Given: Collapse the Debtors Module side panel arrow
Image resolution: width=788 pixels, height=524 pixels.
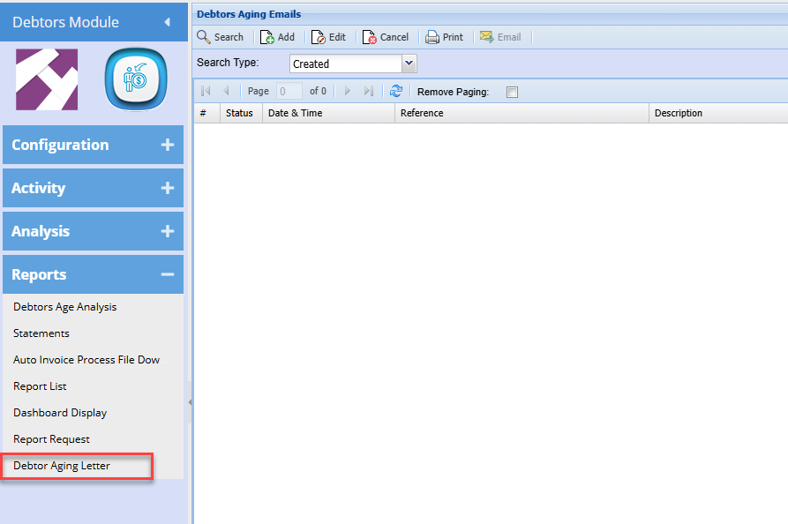Looking at the screenshot, I should [x=168, y=22].
